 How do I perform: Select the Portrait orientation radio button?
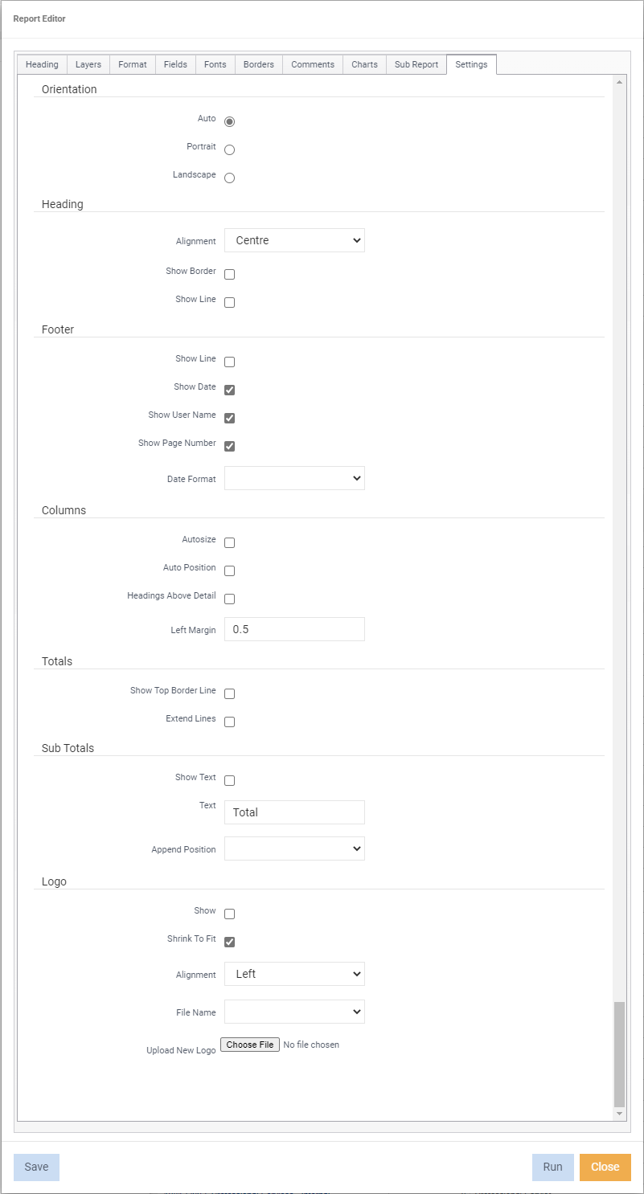coord(229,149)
